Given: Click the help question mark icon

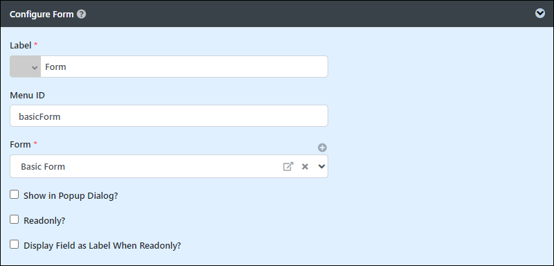Looking at the screenshot, I should point(82,14).
